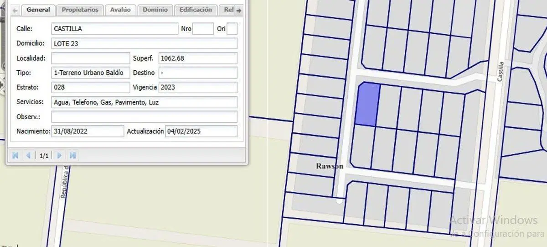Click the empty Localidad field
The height and width of the screenshot is (247, 547).
pyautogui.click(x=90, y=58)
